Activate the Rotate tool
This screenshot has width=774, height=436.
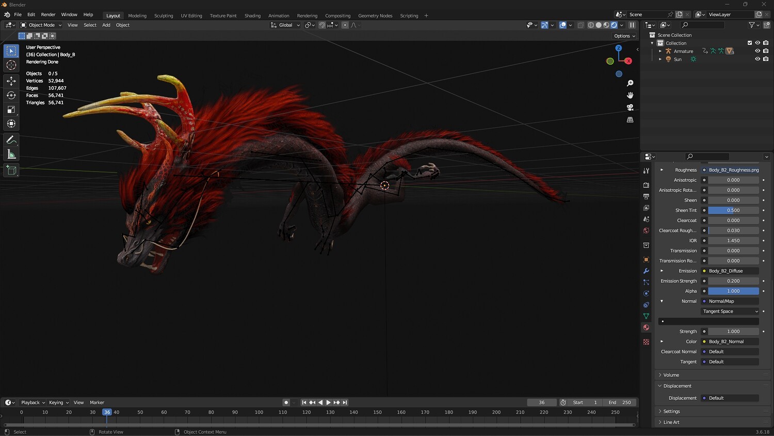click(x=11, y=95)
